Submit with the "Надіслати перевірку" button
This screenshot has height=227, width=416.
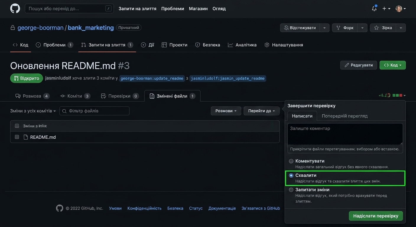tap(376, 216)
